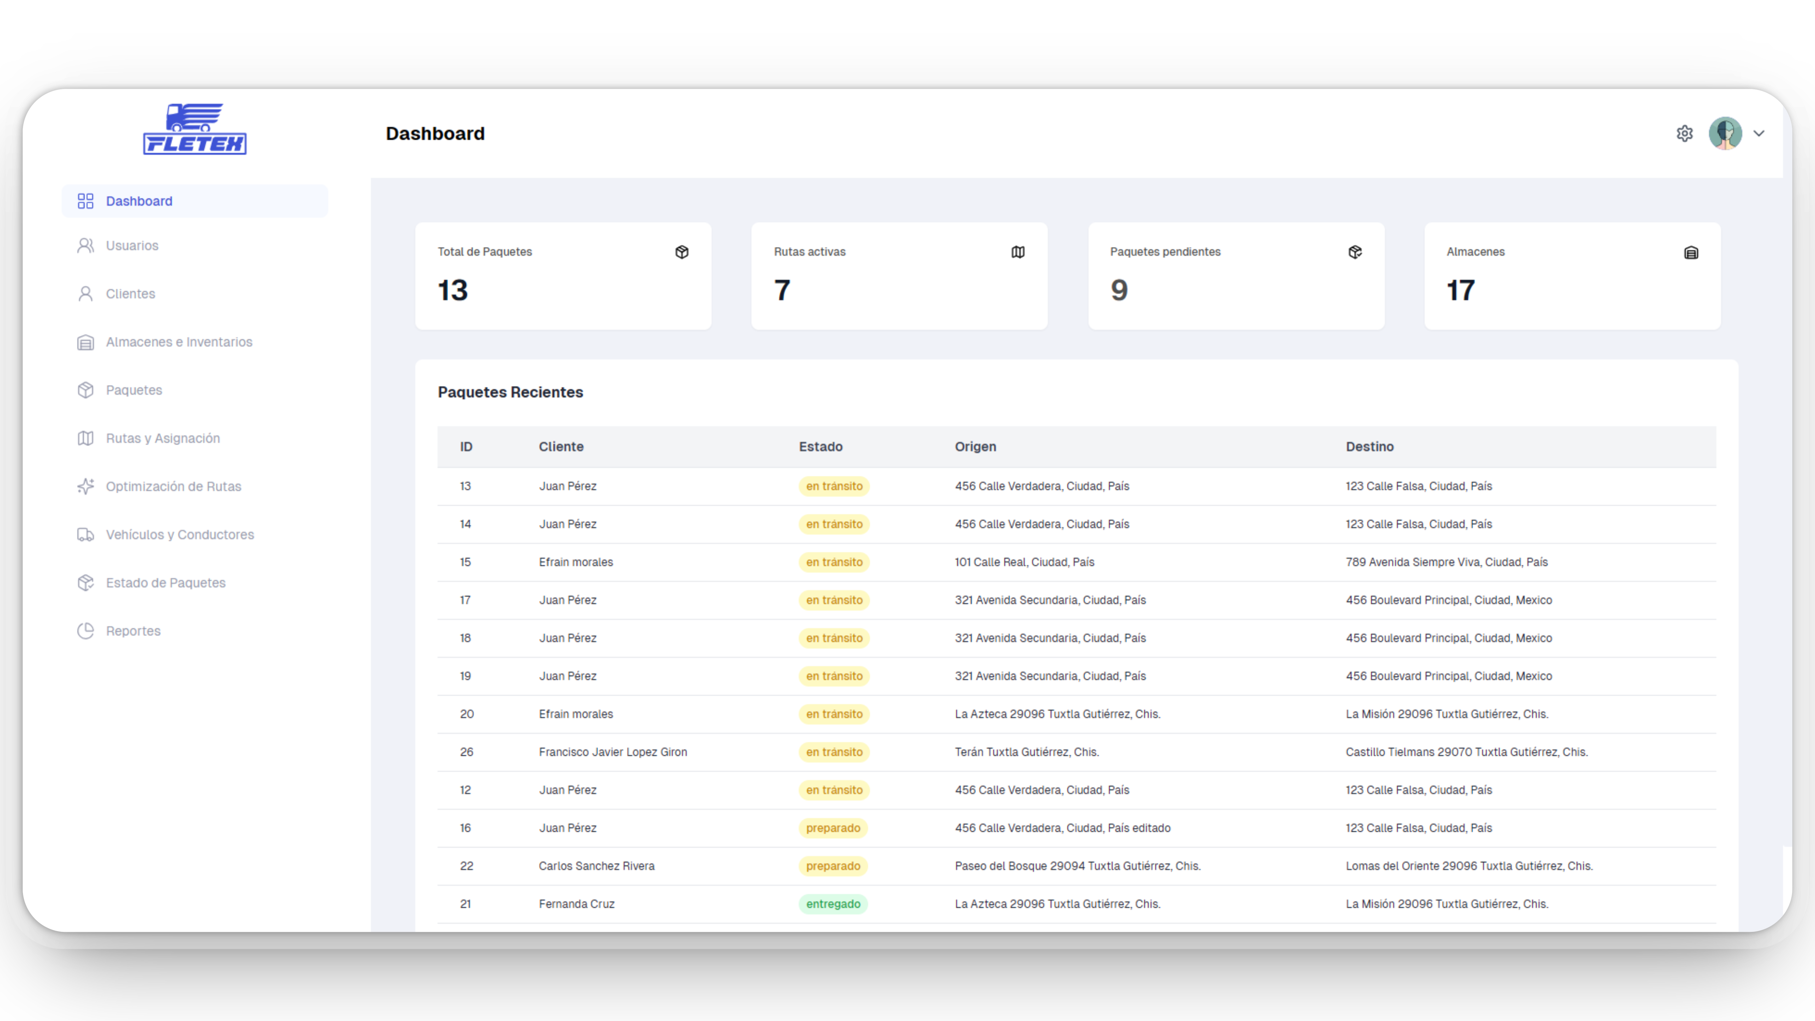Image resolution: width=1815 pixels, height=1021 pixels.
Task: Click destination Lomas del Oriente 29096
Action: coord(1469,867)
